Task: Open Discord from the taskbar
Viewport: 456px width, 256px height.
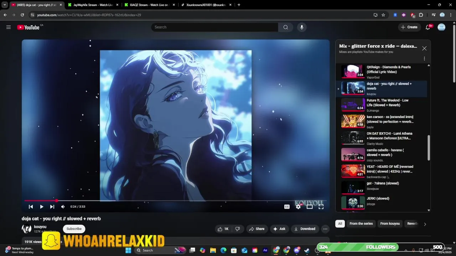Action: coord(297,250)
